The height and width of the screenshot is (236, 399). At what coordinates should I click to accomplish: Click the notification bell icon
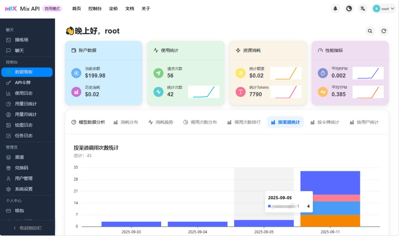pyautogui.click(x=336, y=8)
